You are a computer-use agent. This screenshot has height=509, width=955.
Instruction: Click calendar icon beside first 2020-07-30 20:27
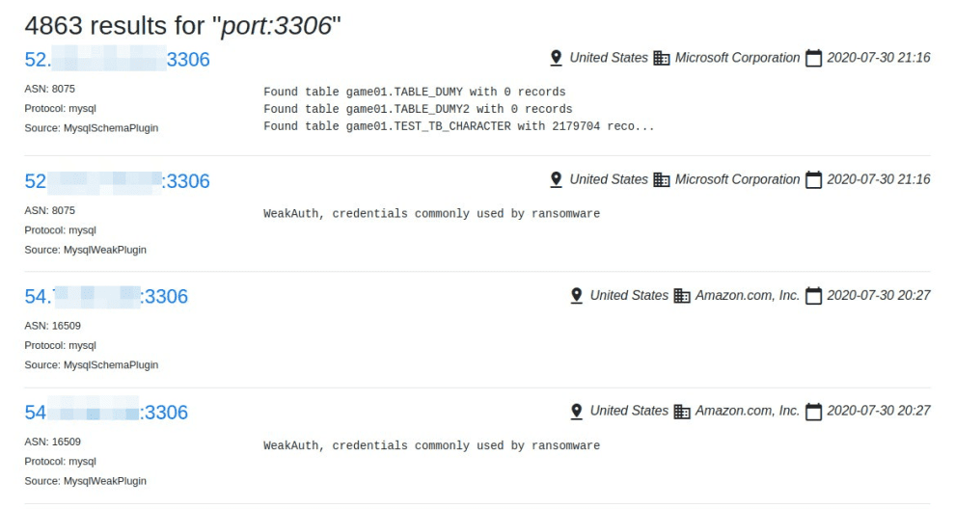(x=814, y=295)
